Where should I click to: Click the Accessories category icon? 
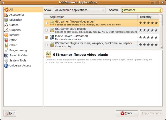(6, 15)
